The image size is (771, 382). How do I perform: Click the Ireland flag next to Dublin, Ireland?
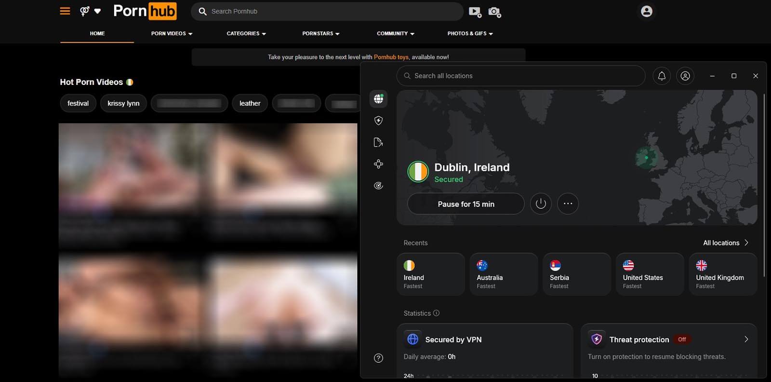pos(418,172)
